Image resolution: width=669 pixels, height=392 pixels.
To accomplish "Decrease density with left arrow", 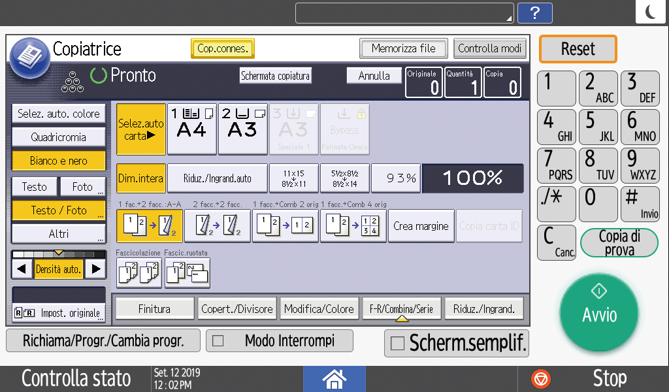I will pos(22,269).
